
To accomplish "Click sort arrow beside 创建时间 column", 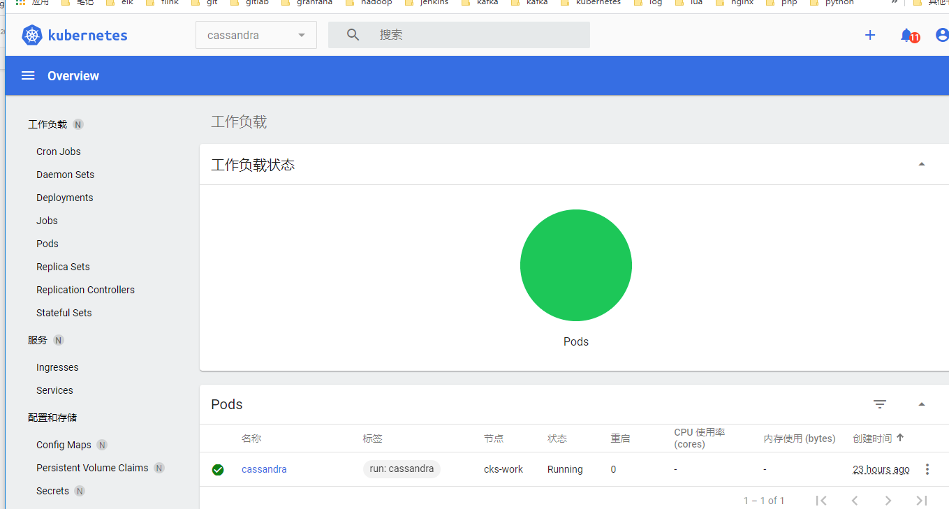I will click(900, 438).
